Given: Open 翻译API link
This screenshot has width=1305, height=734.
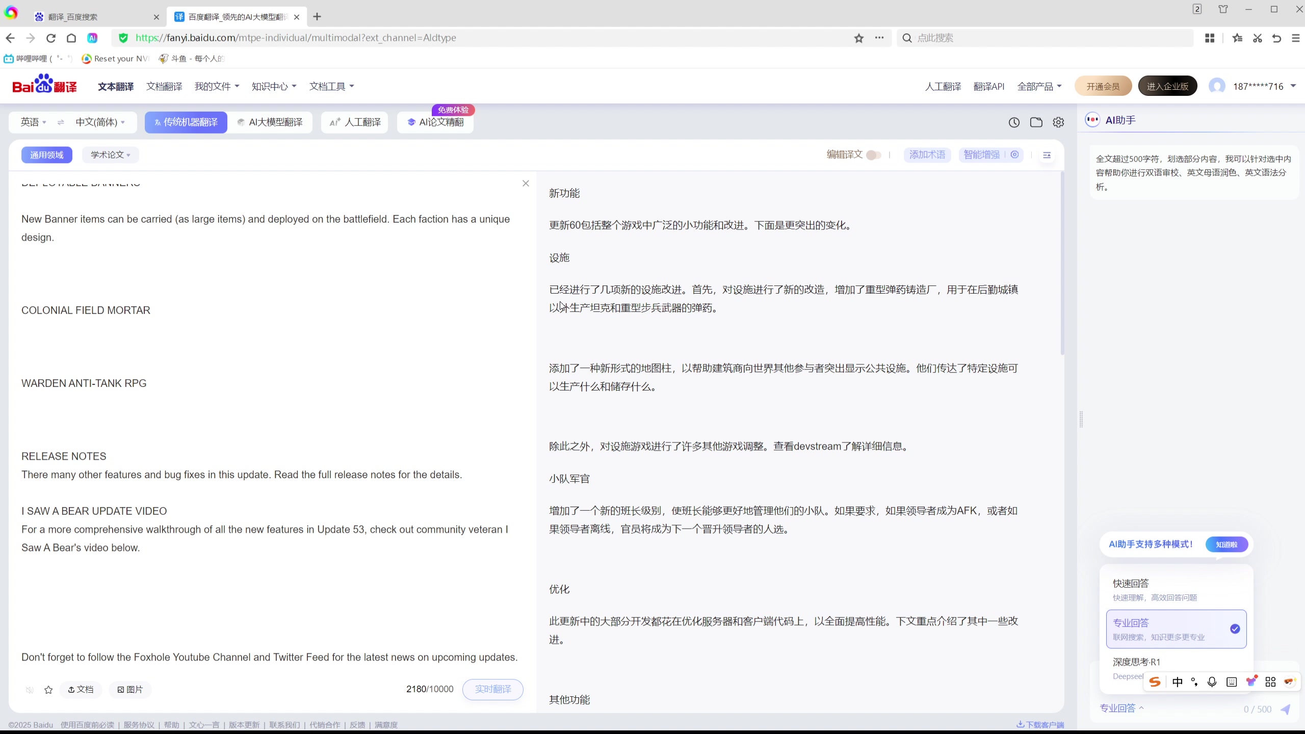Looking at the screenshot, I should coord(989,87).
